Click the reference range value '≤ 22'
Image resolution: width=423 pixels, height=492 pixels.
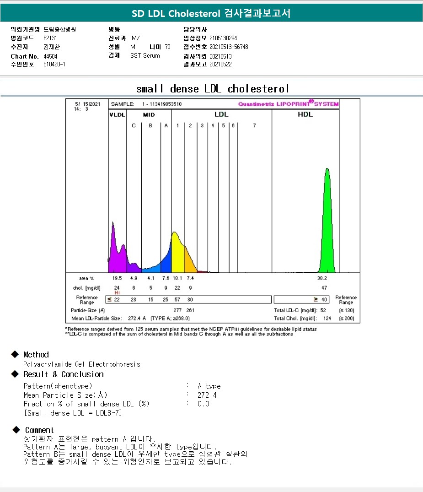[113, 300]
